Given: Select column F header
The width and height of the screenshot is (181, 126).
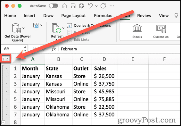Looking at the screenshot, I should point(164,59).
